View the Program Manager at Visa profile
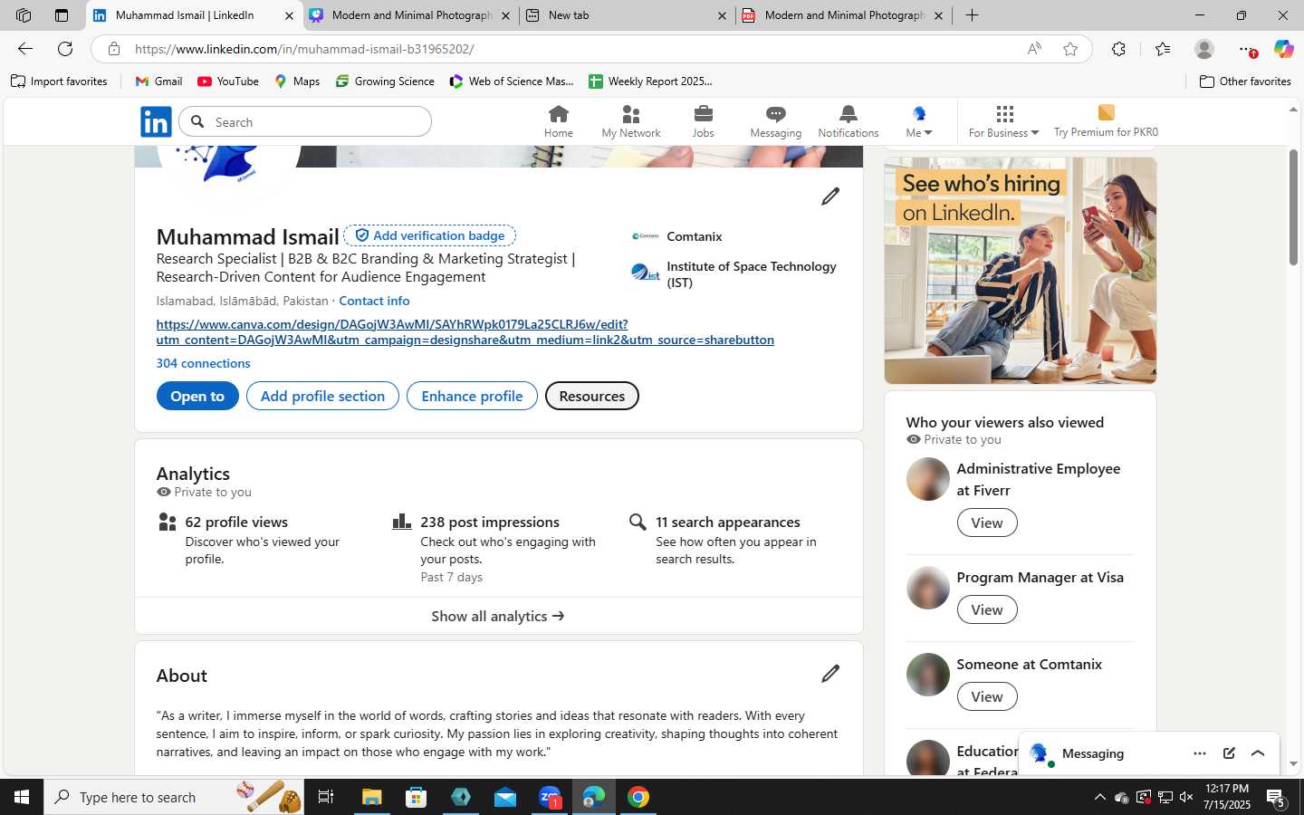The height and width of the screenshot is (815, 1304). [986, 609]
